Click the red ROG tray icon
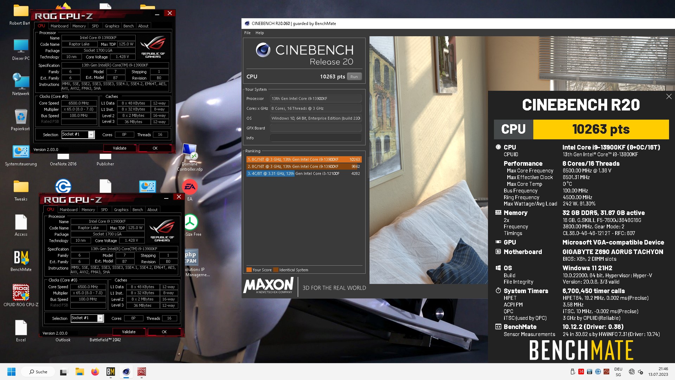The width and height of the screenshot is (675, 380). pyautogui.click(x=606, y=372)
